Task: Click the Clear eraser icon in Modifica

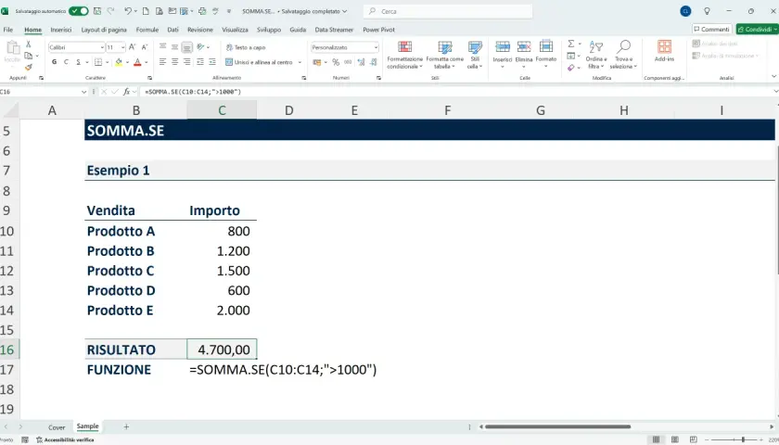Action: click(x=571, y=68)
